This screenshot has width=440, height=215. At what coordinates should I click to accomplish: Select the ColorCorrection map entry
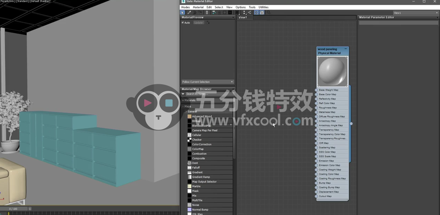pyautogui.click(x=210, y=144)
